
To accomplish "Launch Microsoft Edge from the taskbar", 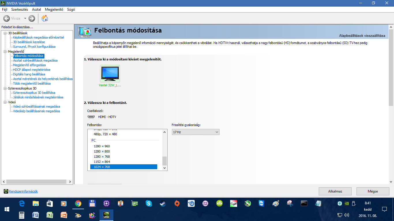I will pyautogui.click(x=22, y=204).
